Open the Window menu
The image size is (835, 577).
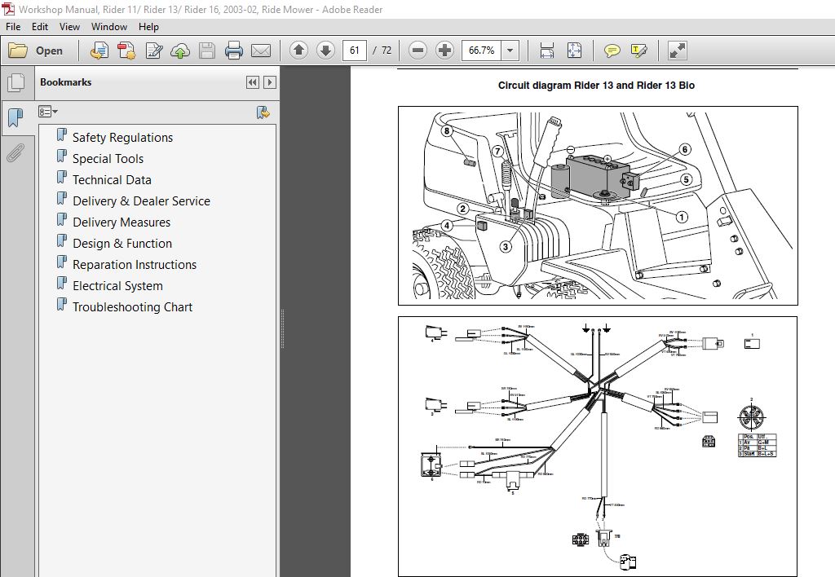point(109,27)
